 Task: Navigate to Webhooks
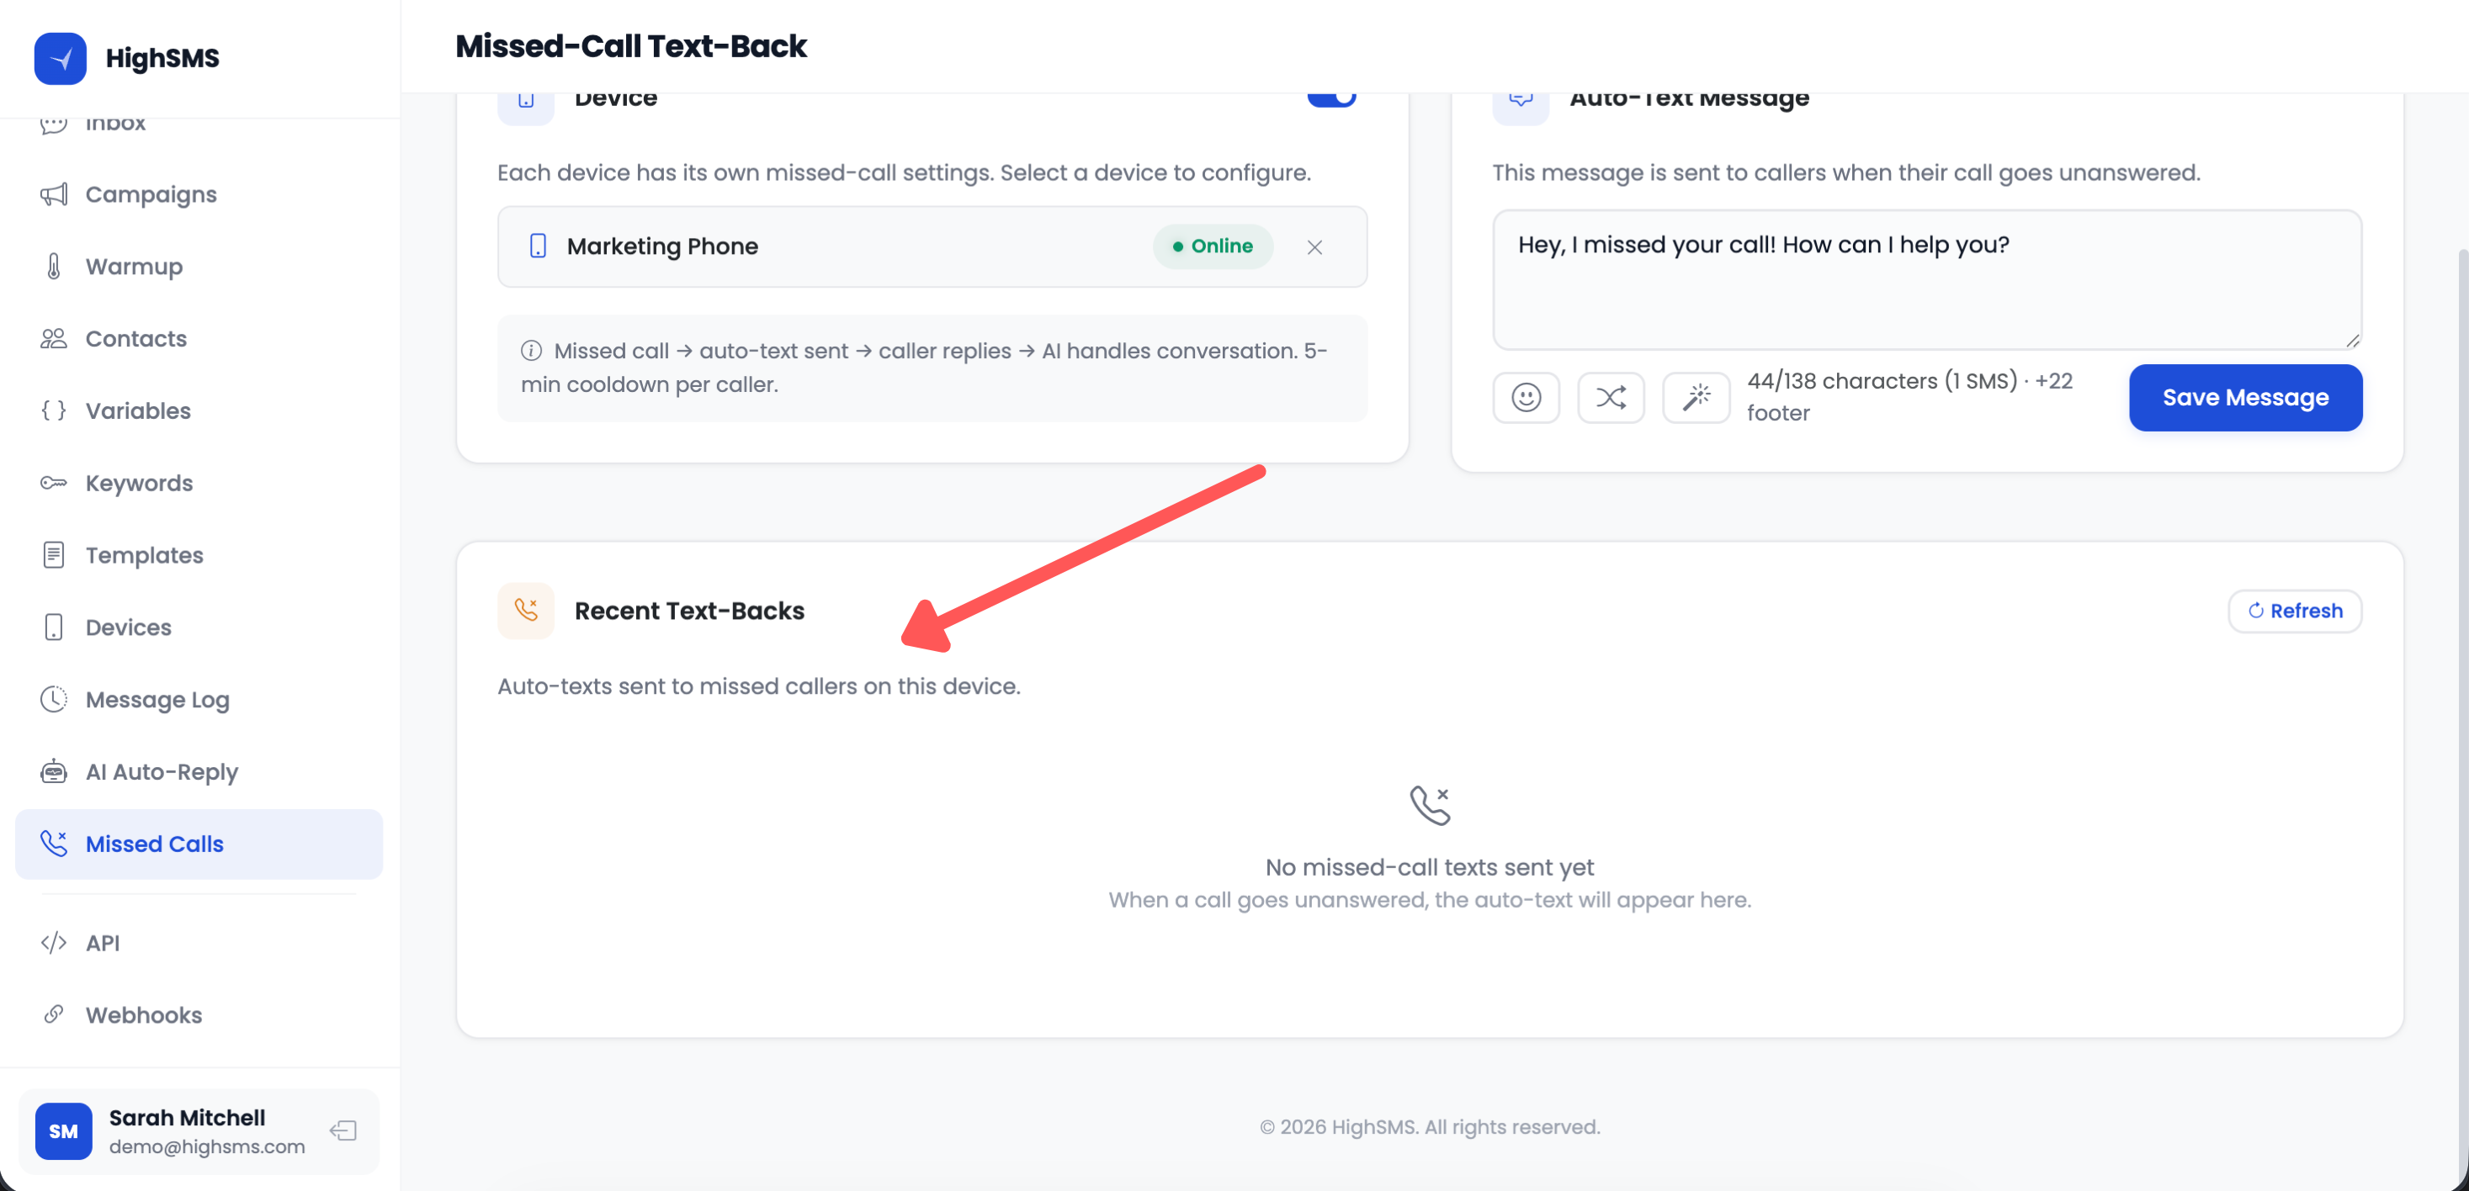tap(143, 1014)
